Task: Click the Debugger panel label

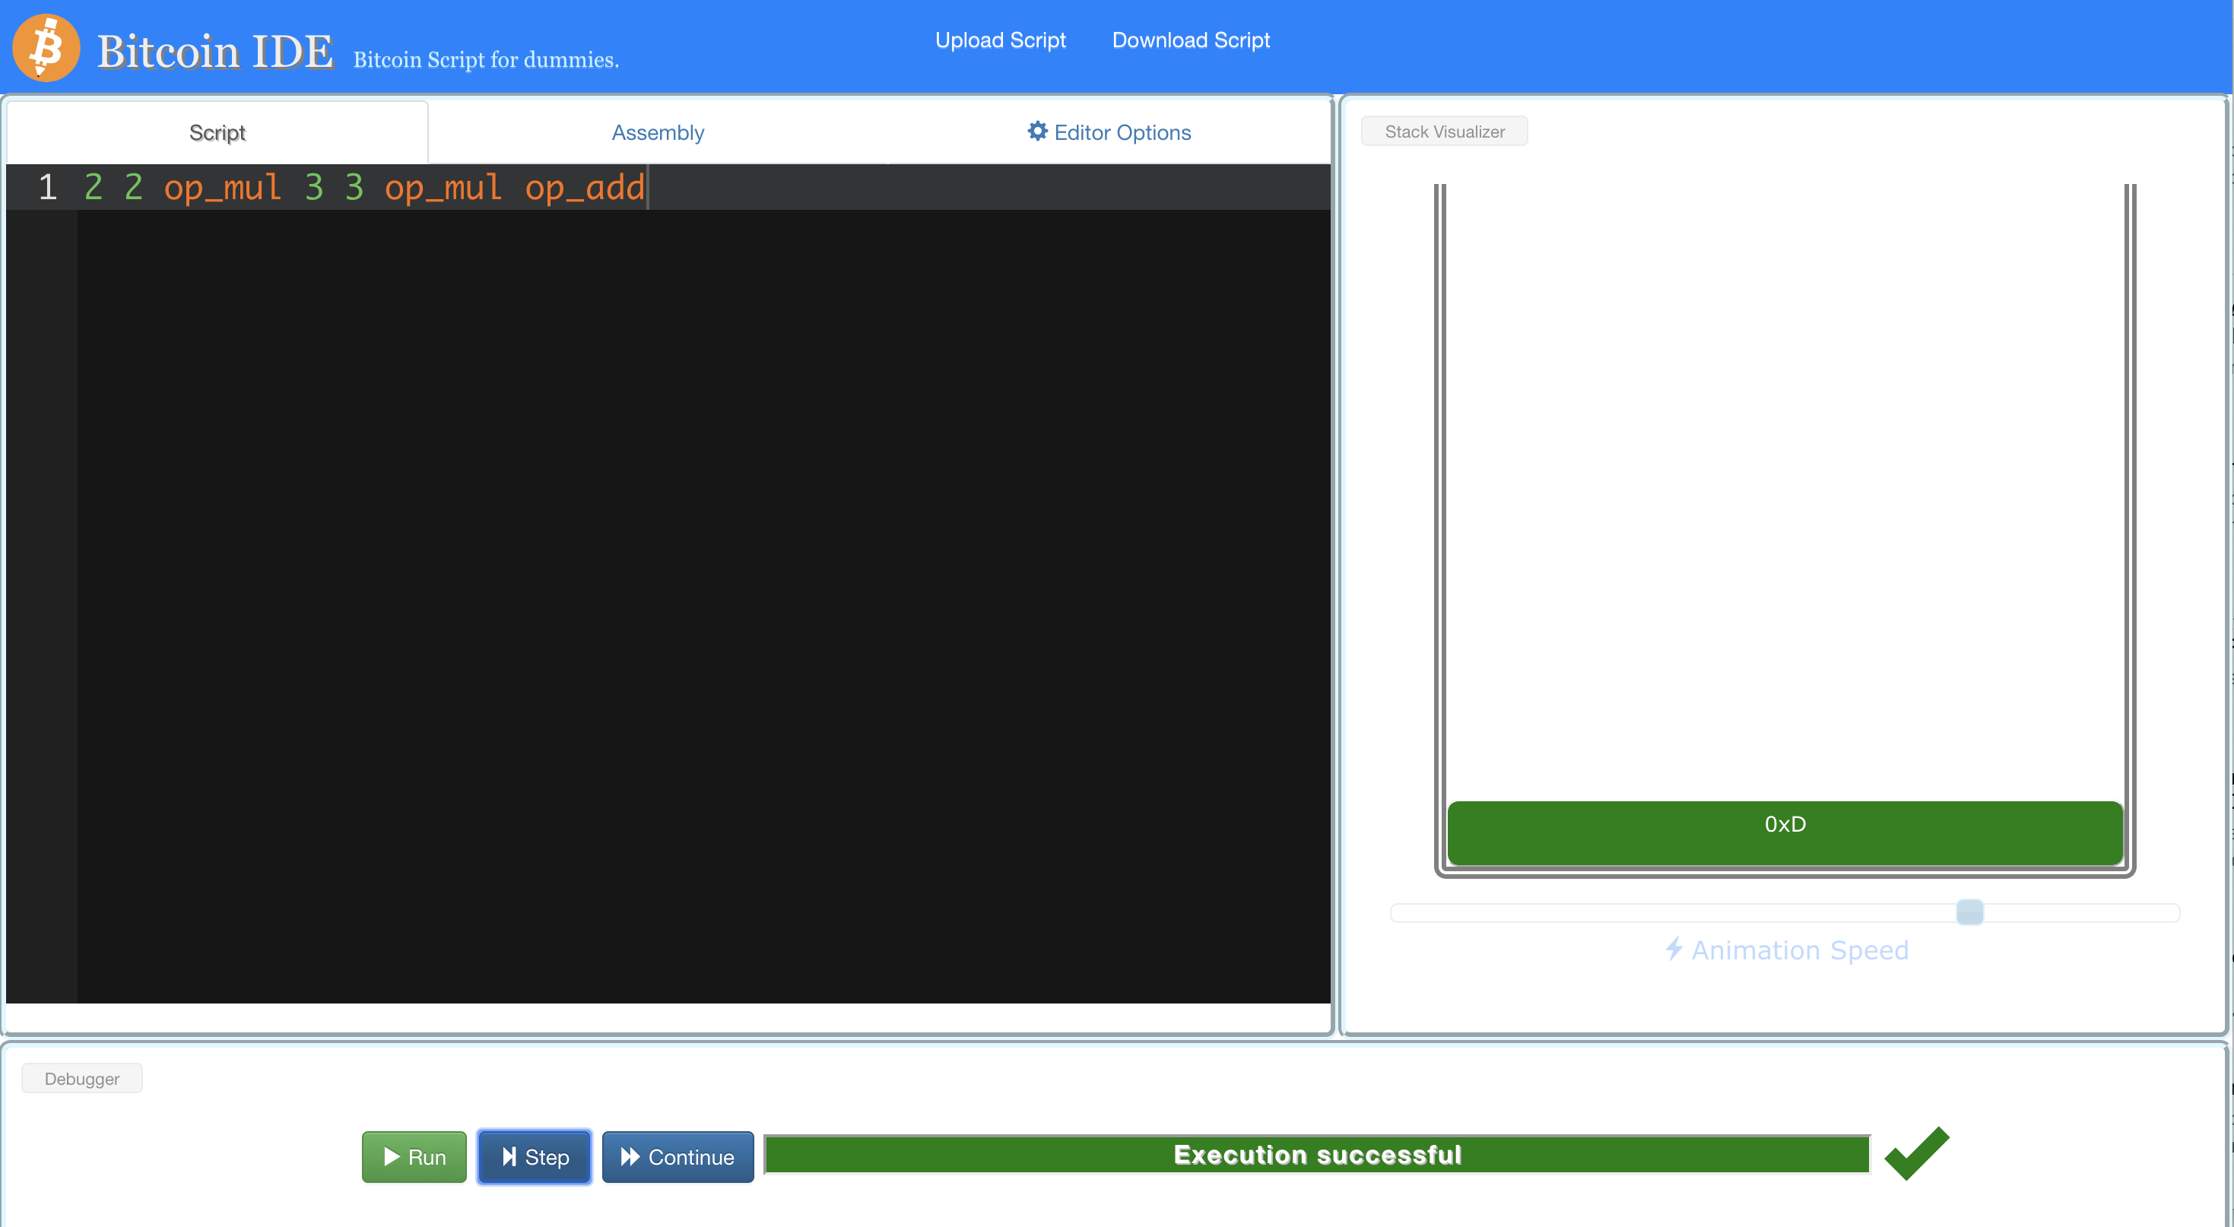Action: coord(82,1079)
